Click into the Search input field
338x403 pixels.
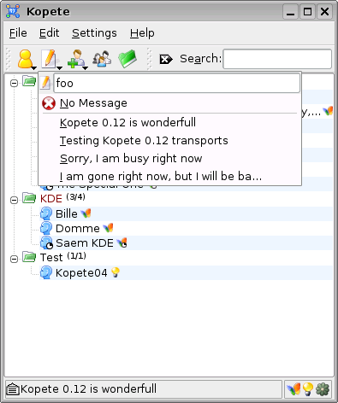pos(277,59)
